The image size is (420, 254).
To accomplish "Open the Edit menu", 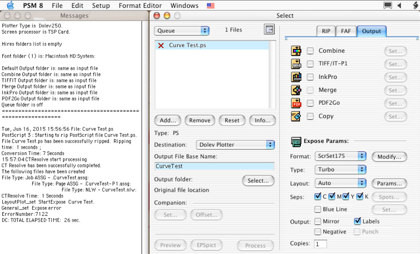I will [x=77, y=6].
